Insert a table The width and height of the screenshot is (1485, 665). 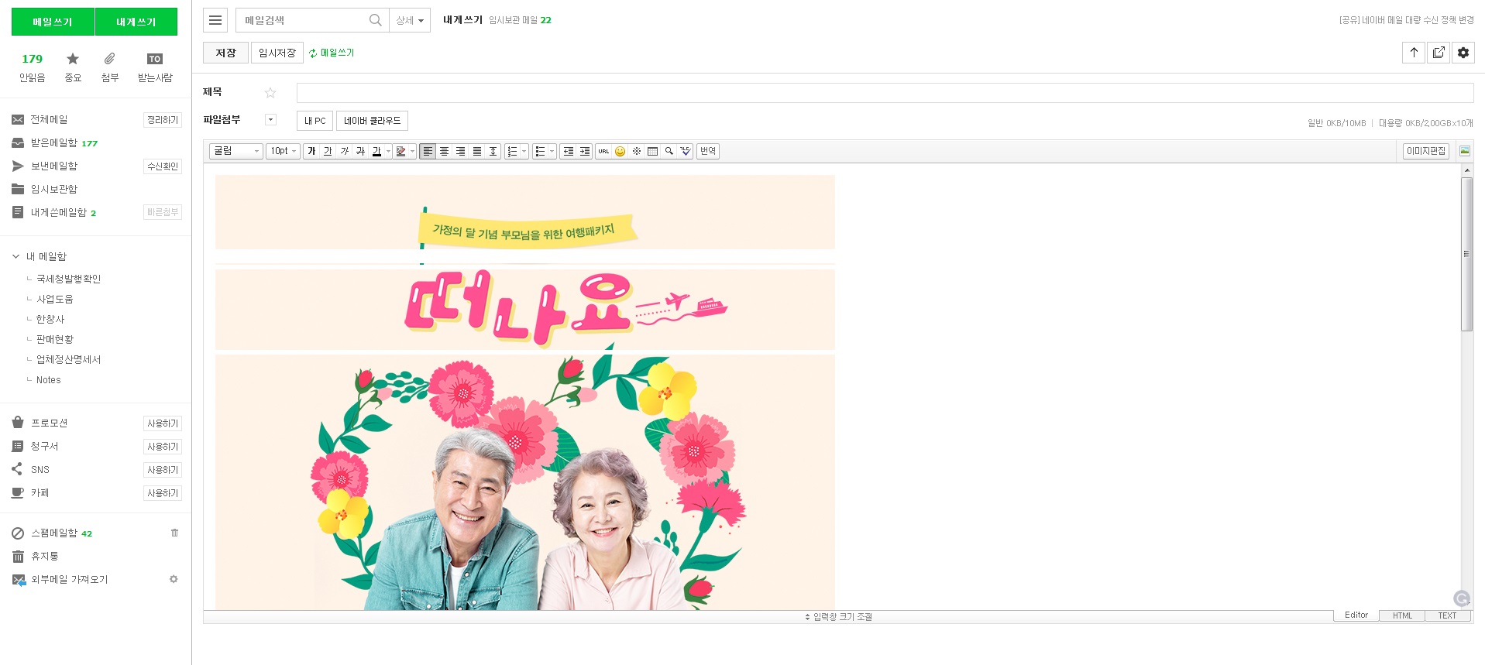(652, 151)
